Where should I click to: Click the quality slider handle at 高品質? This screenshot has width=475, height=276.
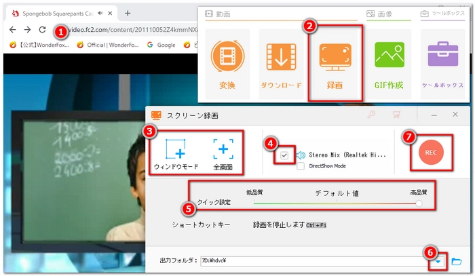click(x=419, y=202)
